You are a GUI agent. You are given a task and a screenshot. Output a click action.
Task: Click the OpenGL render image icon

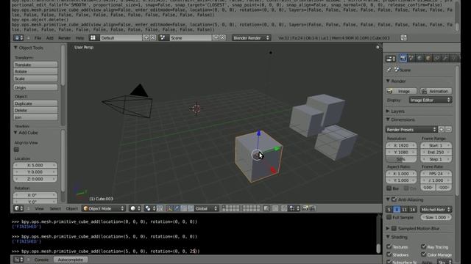click(305, 208)
